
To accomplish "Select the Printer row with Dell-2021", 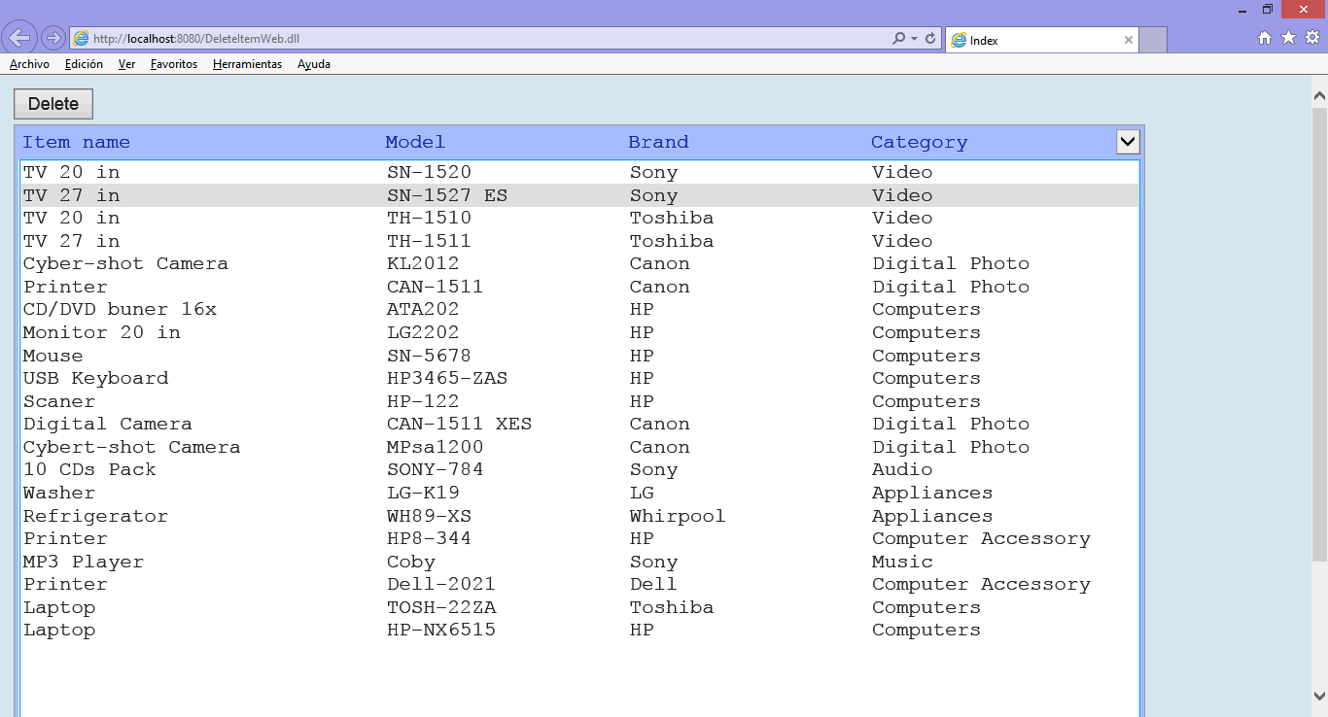I will pyautogui.click(x=579, y=584).
